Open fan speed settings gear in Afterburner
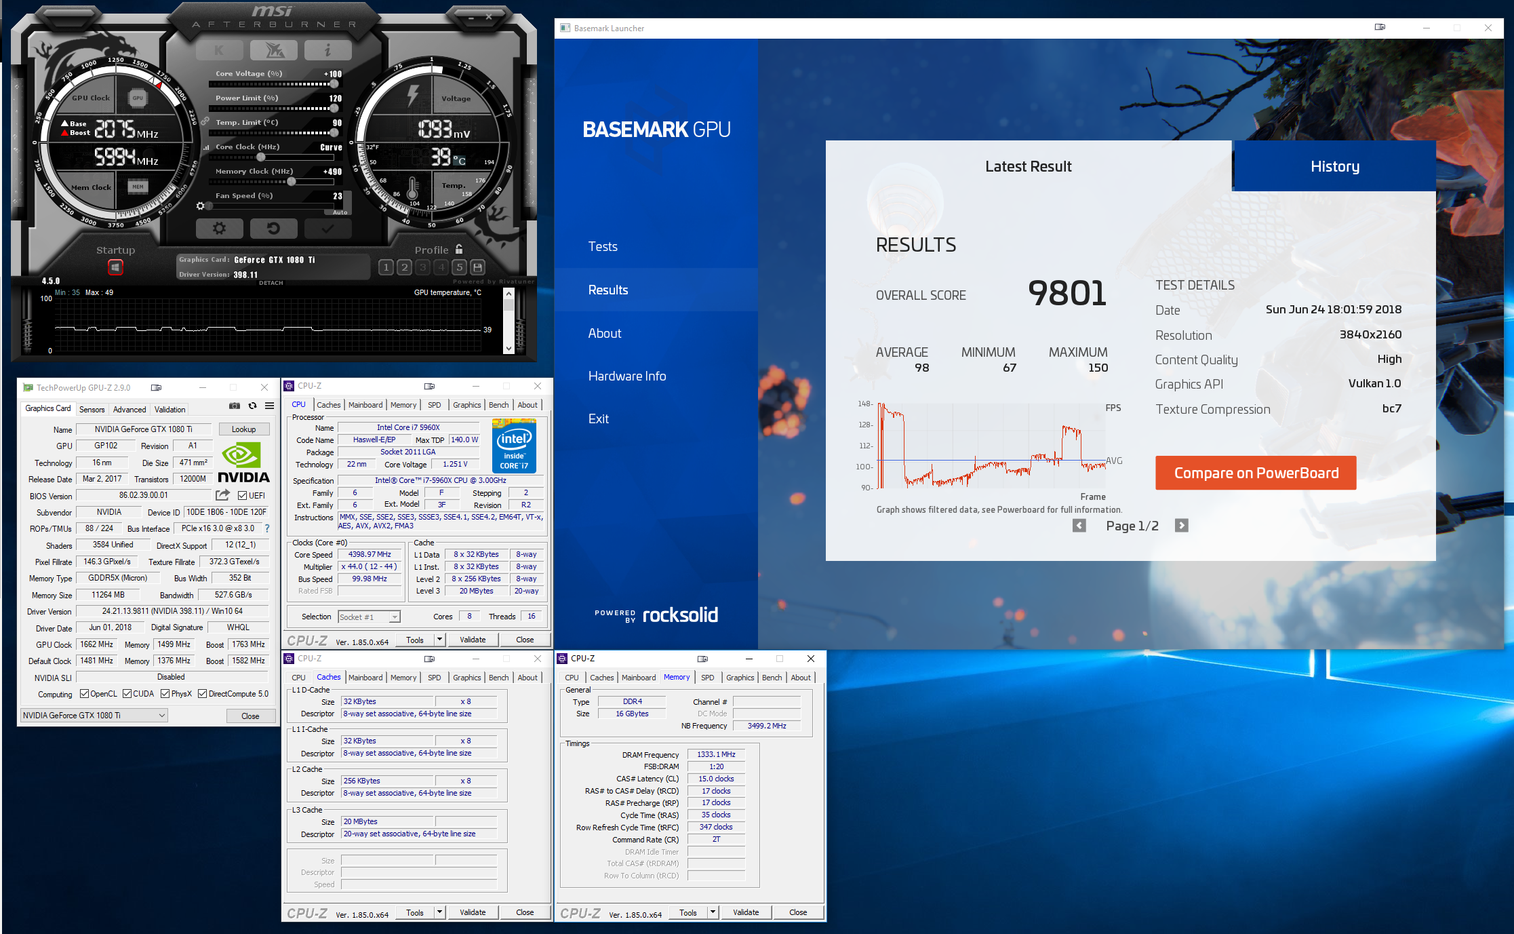The image size is (1514, 934). pyautogui.click(x=200, y=206)
